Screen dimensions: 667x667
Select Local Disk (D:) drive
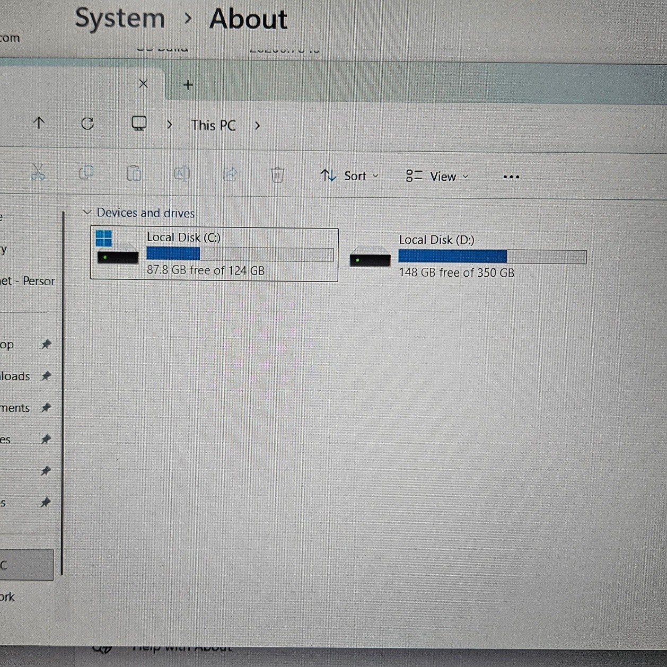pos(467,257)
